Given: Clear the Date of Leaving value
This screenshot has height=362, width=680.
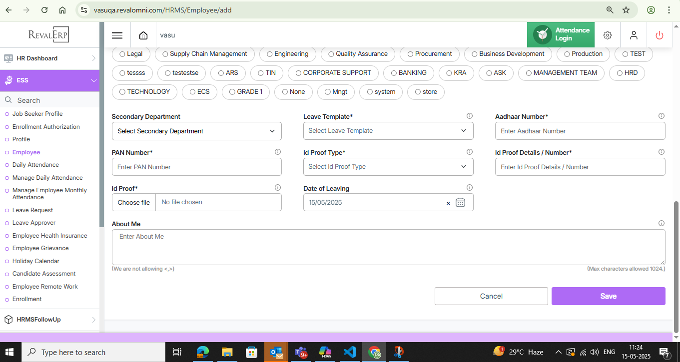Looking at the screenshot, I should 448,203.
